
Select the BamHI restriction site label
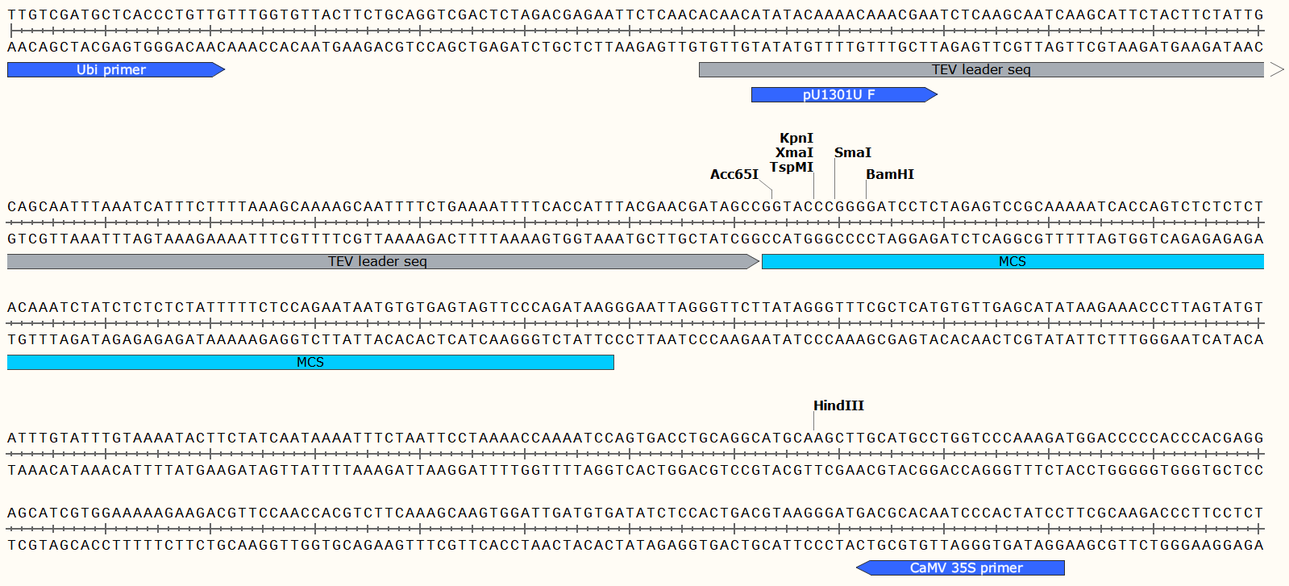point(890,175)
